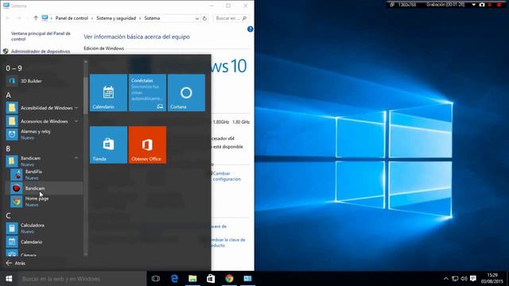The width and height of the screenshot is (509, 286).
Task: Collapse the Bandicam folder group
Action: 44,160
